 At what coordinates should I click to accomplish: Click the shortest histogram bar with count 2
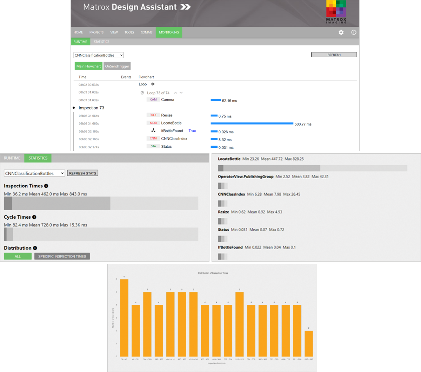click(309, 344)
